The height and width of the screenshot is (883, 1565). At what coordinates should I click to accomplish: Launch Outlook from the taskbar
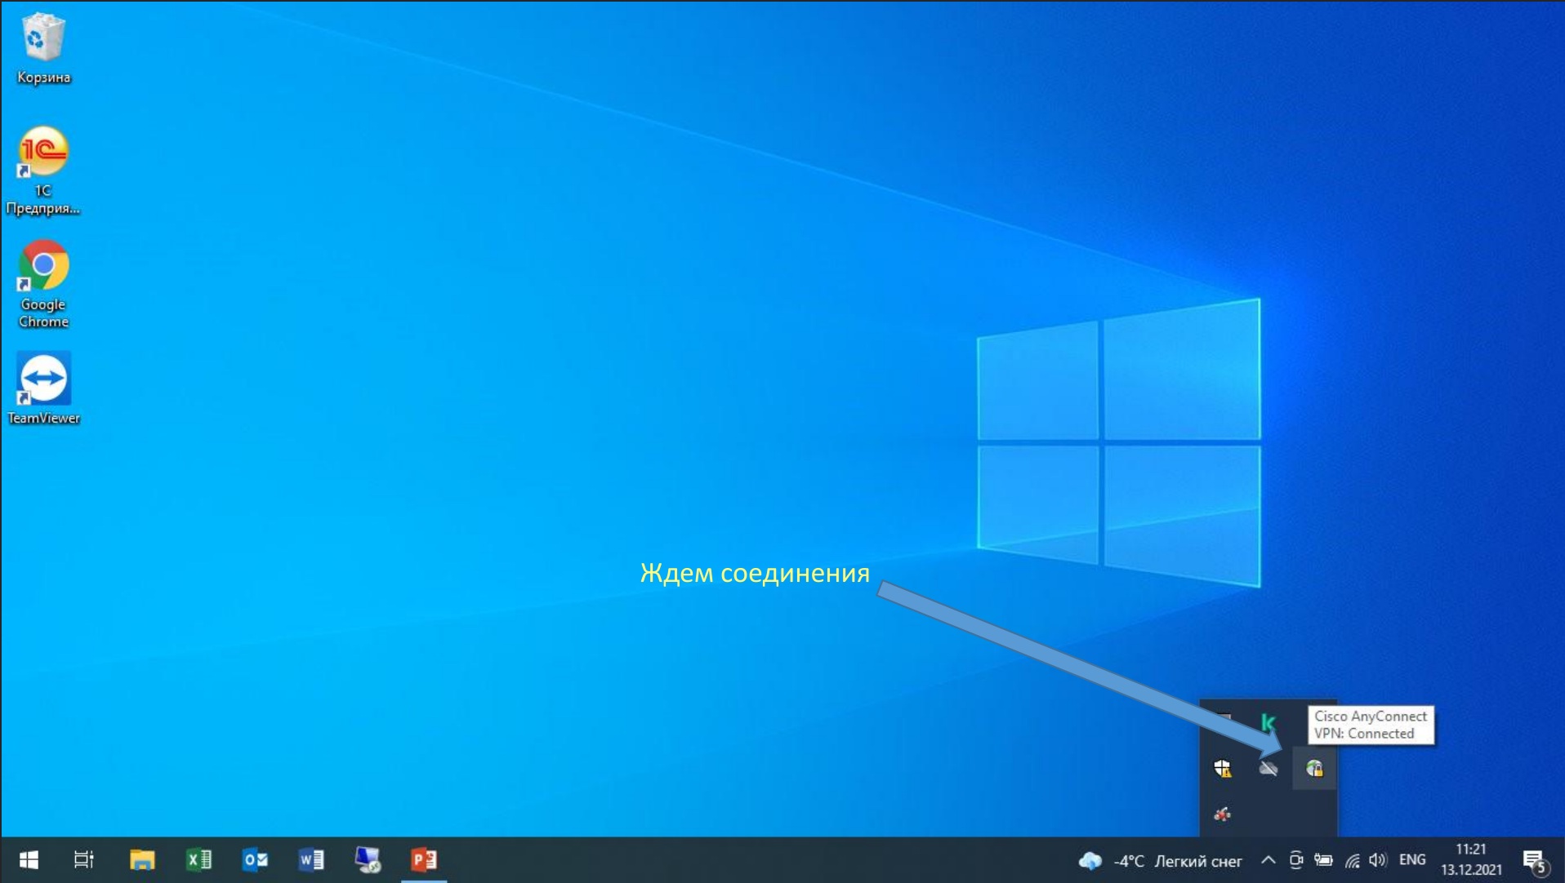pos(255,860)
